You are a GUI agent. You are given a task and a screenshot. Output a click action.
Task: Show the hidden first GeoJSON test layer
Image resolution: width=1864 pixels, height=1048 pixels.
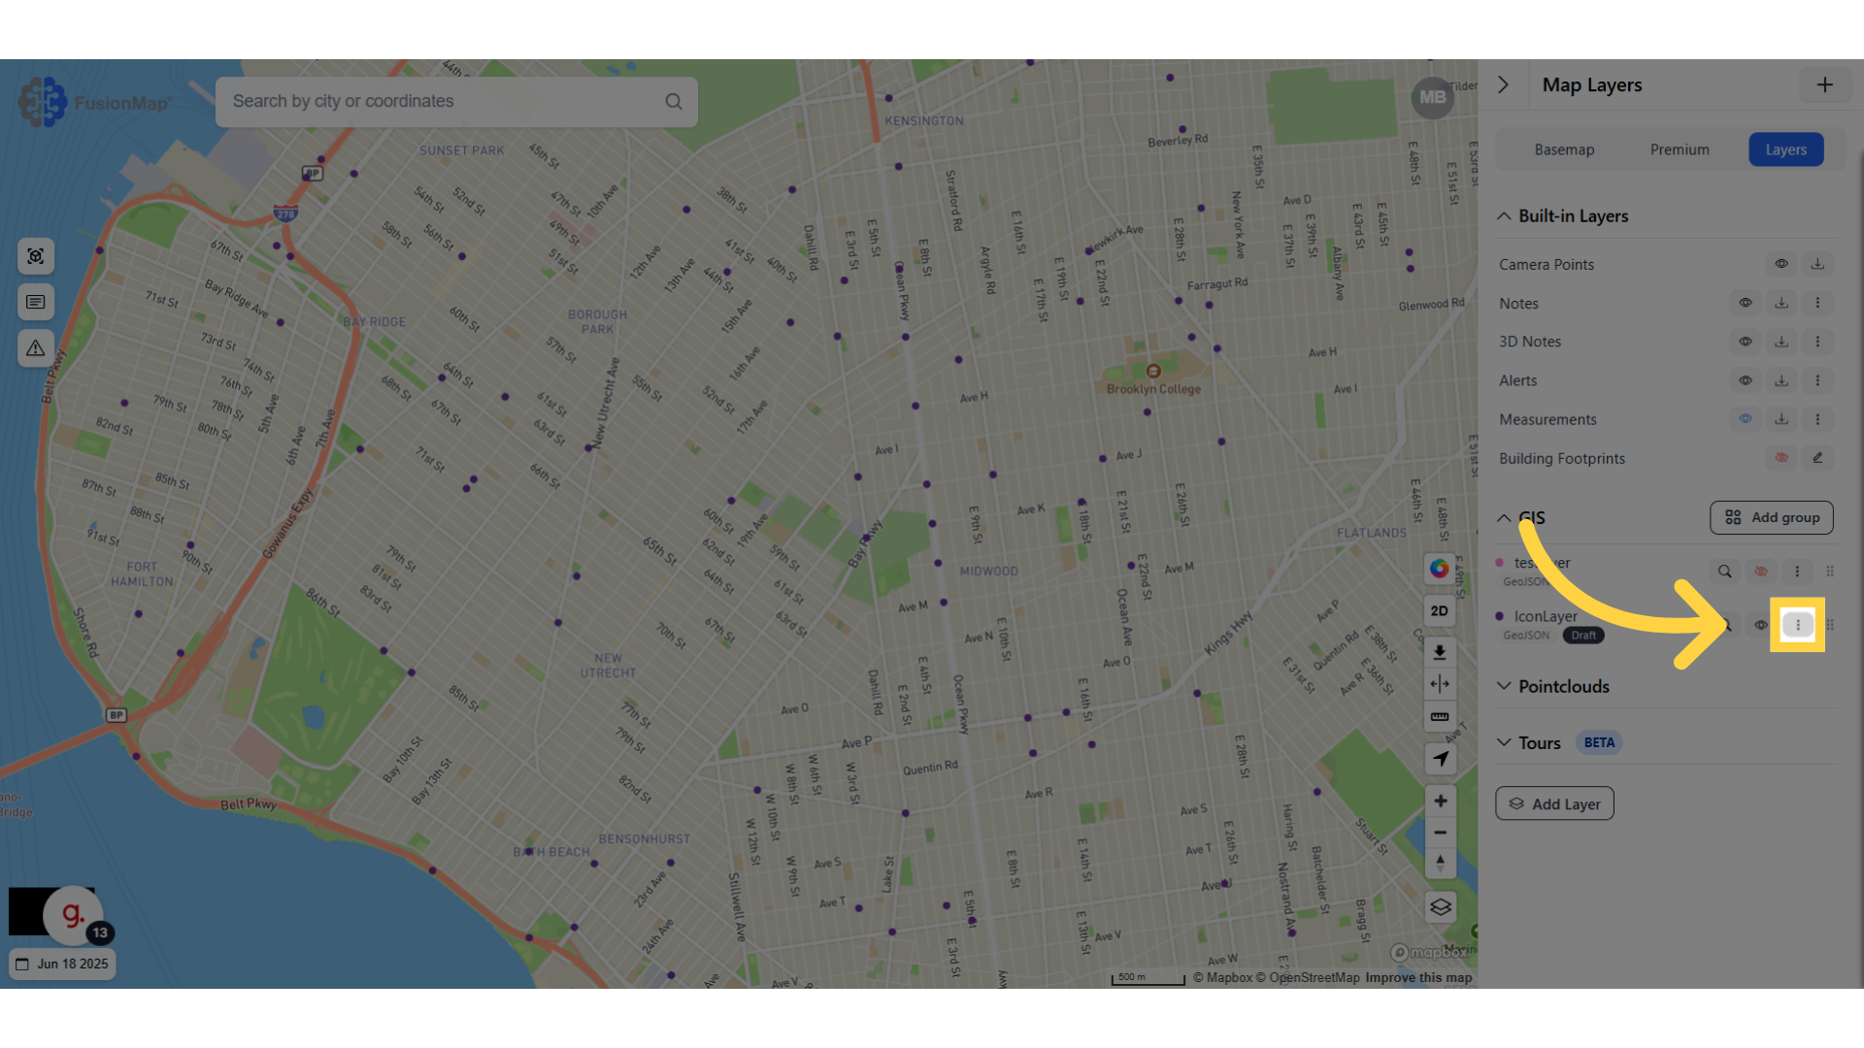(x=1760, y=572)
